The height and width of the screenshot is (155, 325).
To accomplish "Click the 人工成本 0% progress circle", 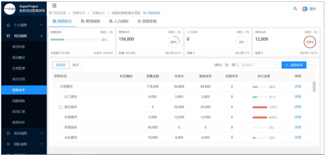I will tap(242, 42).
